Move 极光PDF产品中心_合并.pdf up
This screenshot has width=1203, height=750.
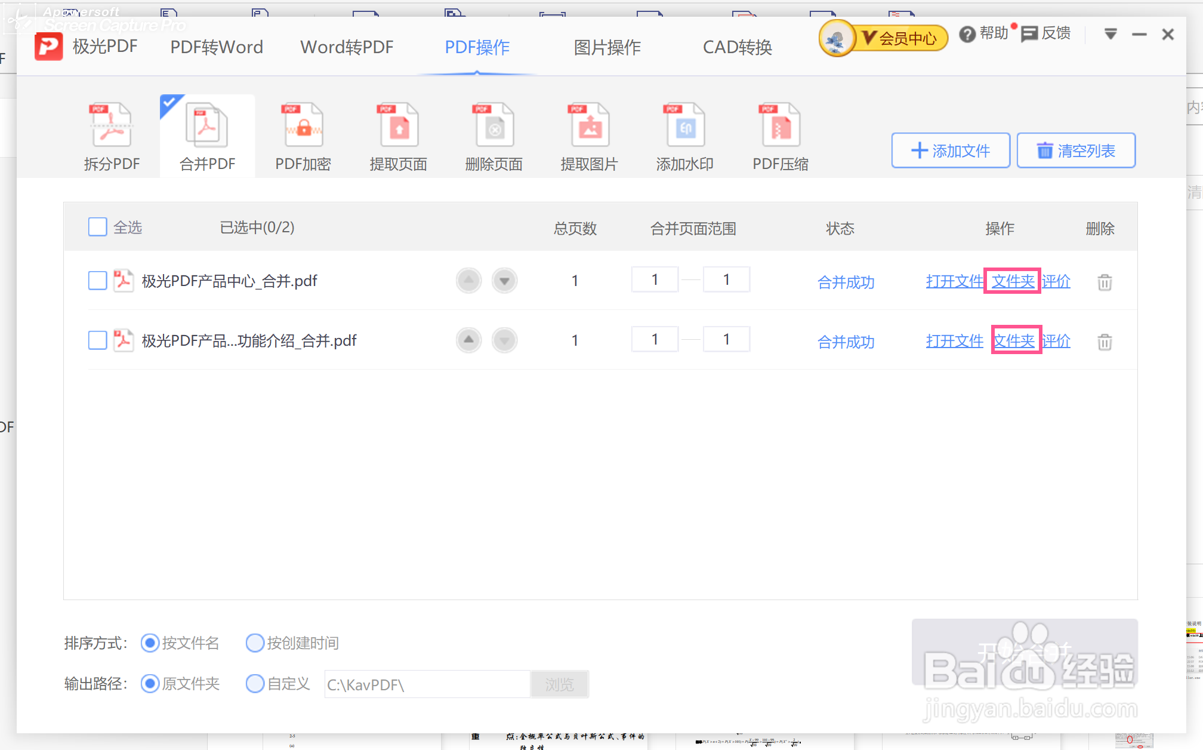point(469,281)
